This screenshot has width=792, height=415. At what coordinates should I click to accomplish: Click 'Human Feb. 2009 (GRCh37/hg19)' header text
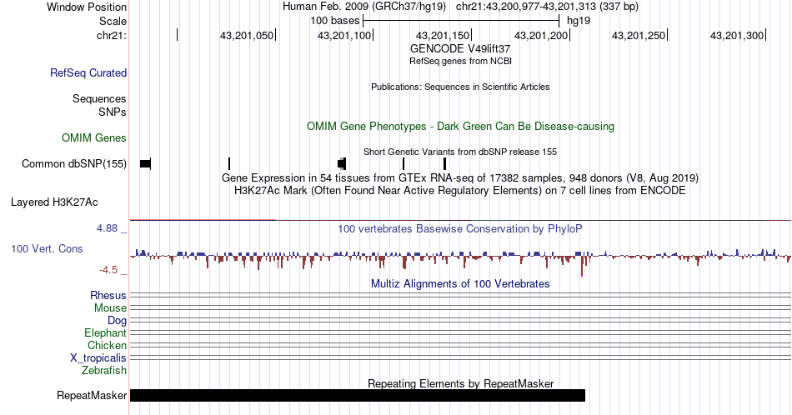(364, 7)
